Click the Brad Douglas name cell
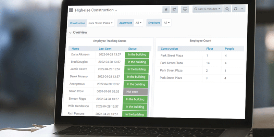The height and width of the screenshot is (137, 274). (79, 62)
